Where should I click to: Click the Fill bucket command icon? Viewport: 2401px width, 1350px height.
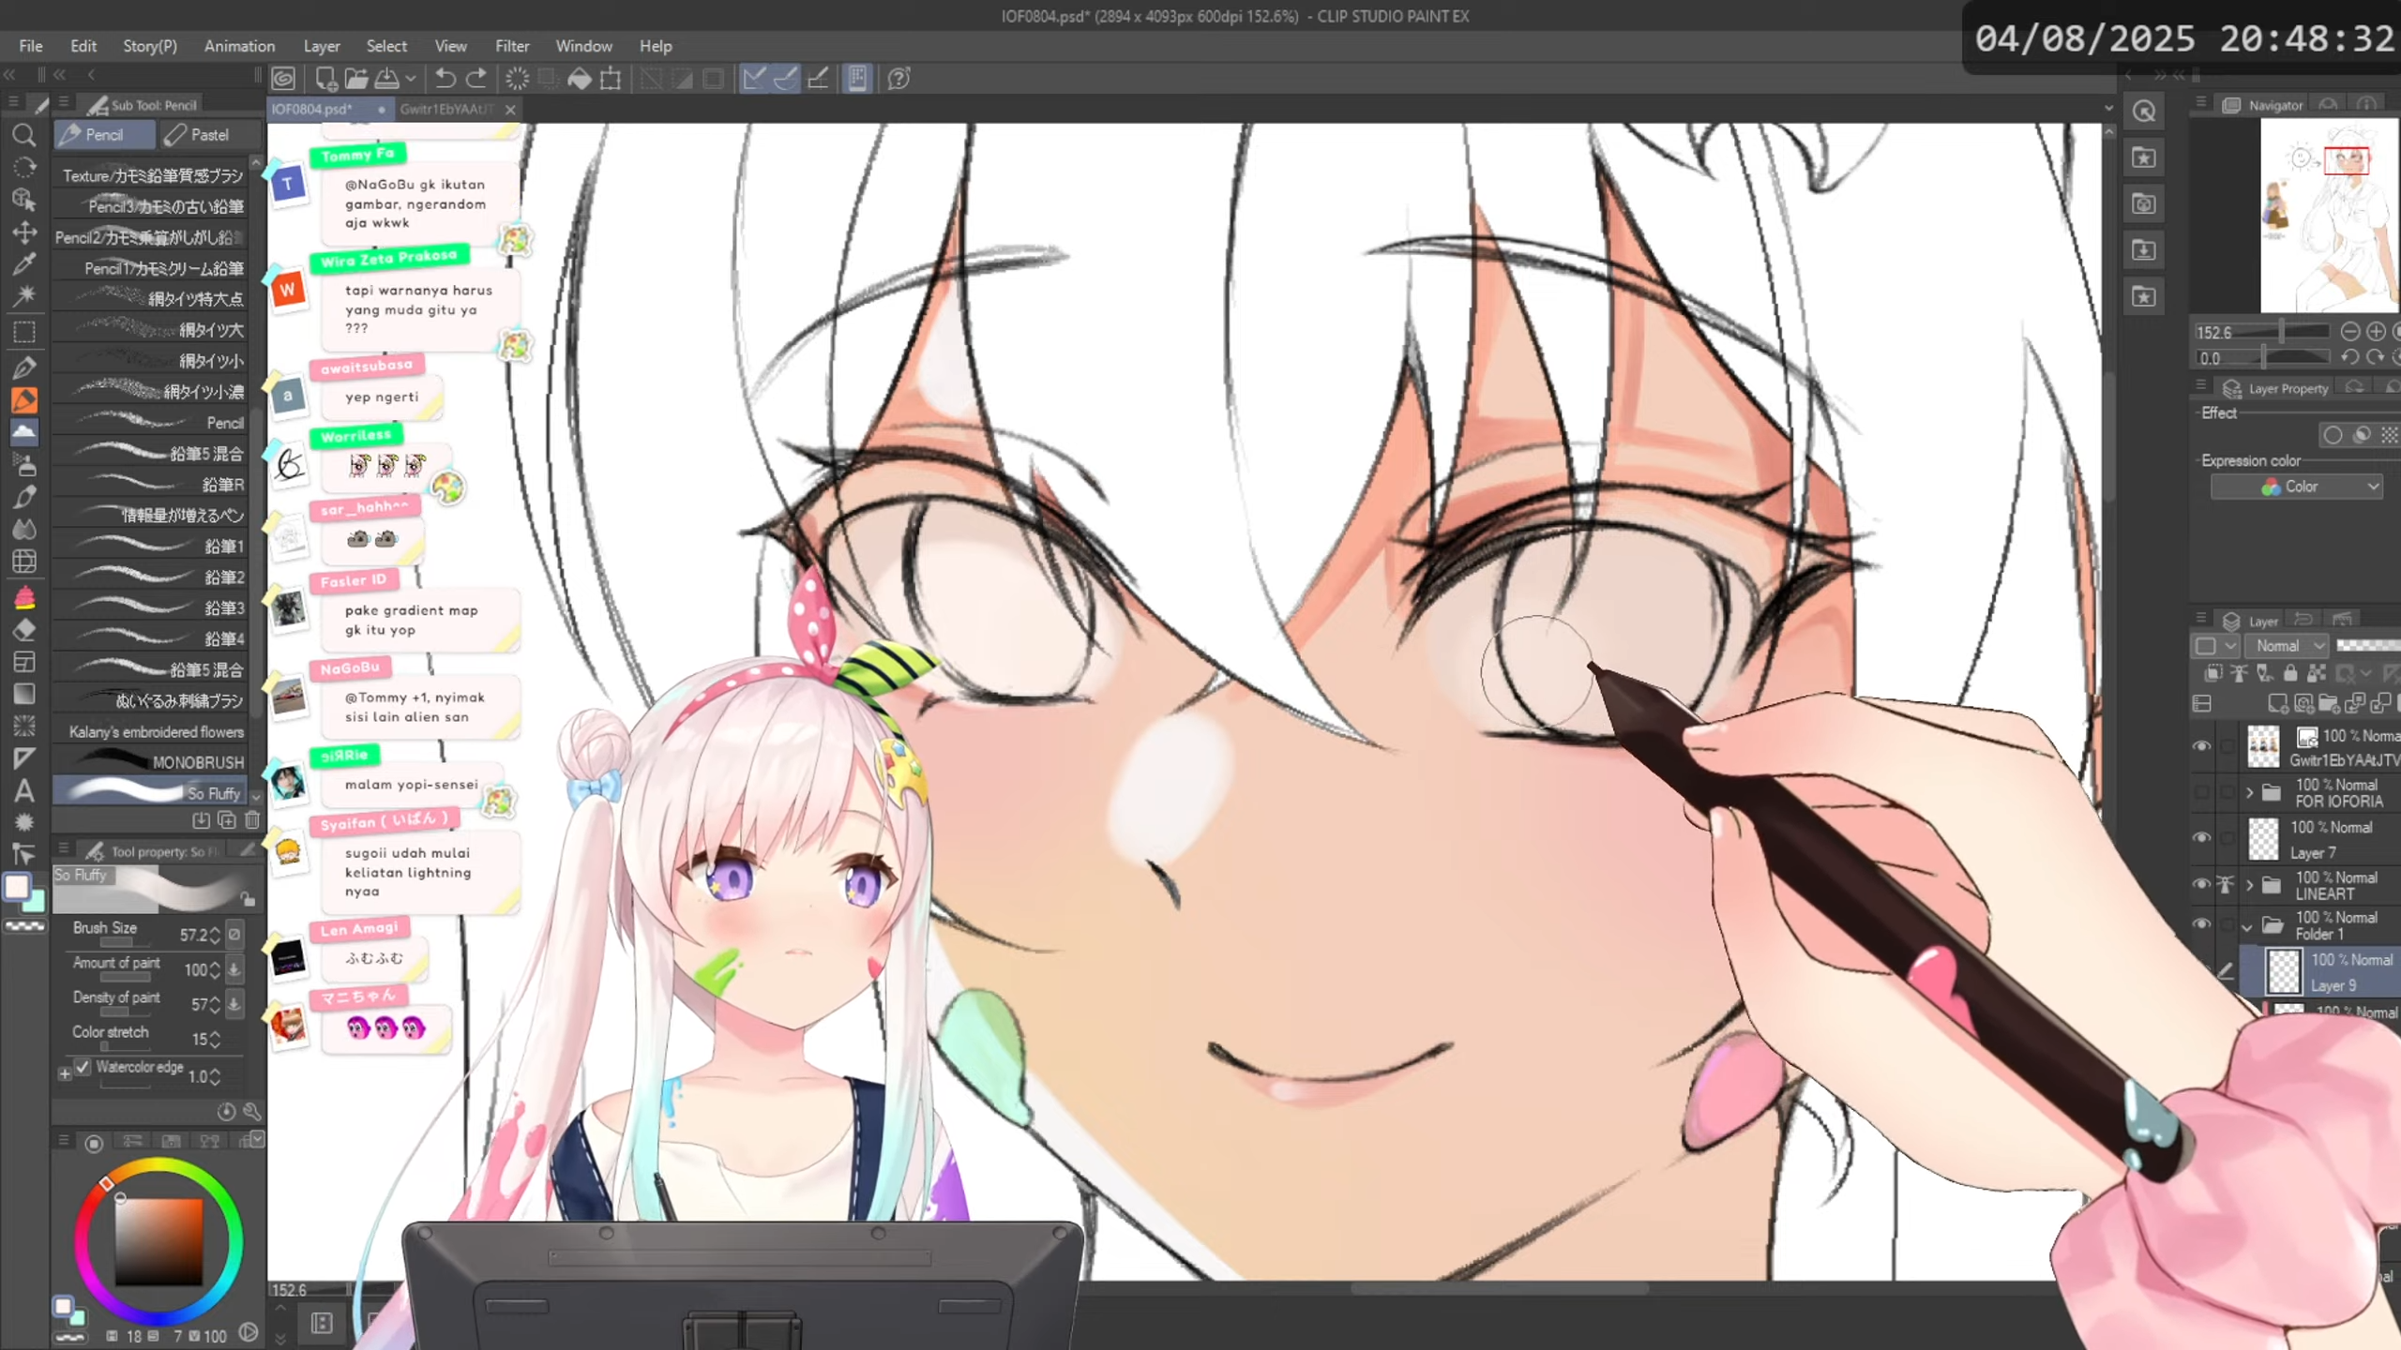tap(580, 79)
